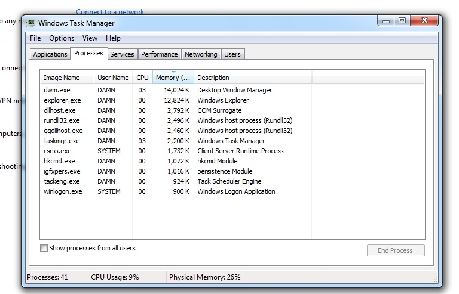Screen dimensions: 459x294
Task: Enable Show processes from all users
Action: tap(44, 248)
